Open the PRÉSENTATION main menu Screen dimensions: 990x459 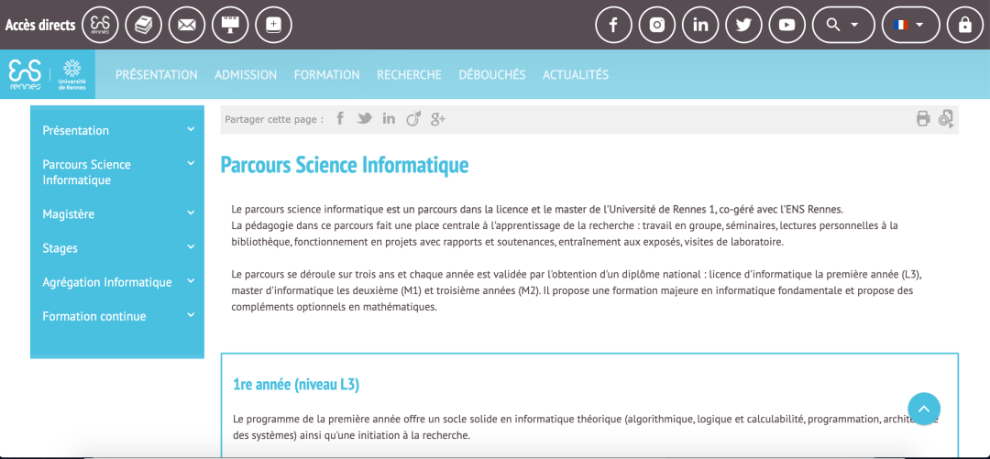pos(157,74)
